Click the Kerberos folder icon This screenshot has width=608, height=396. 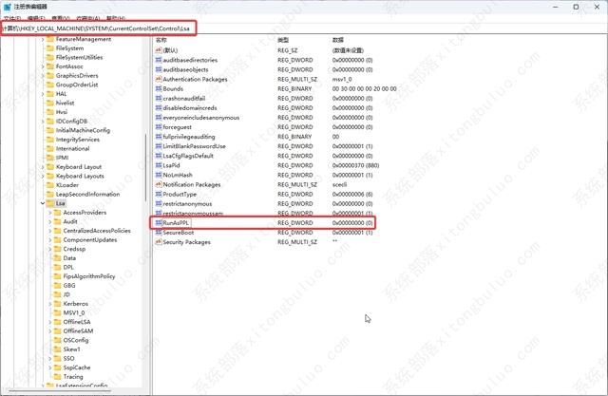(x=57, y=304)
